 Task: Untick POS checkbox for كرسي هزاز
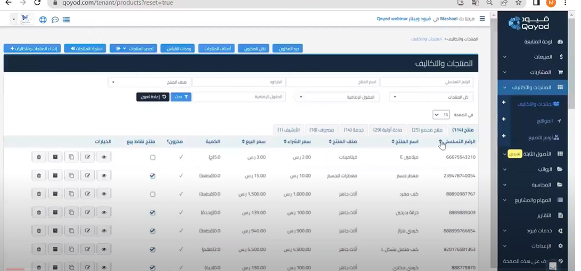153,231
